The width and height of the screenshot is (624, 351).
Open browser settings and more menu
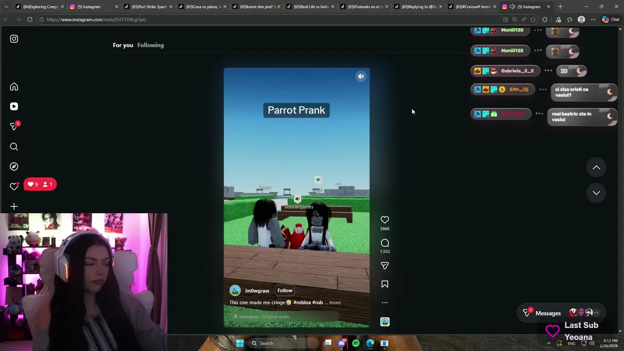click(593, 19)
